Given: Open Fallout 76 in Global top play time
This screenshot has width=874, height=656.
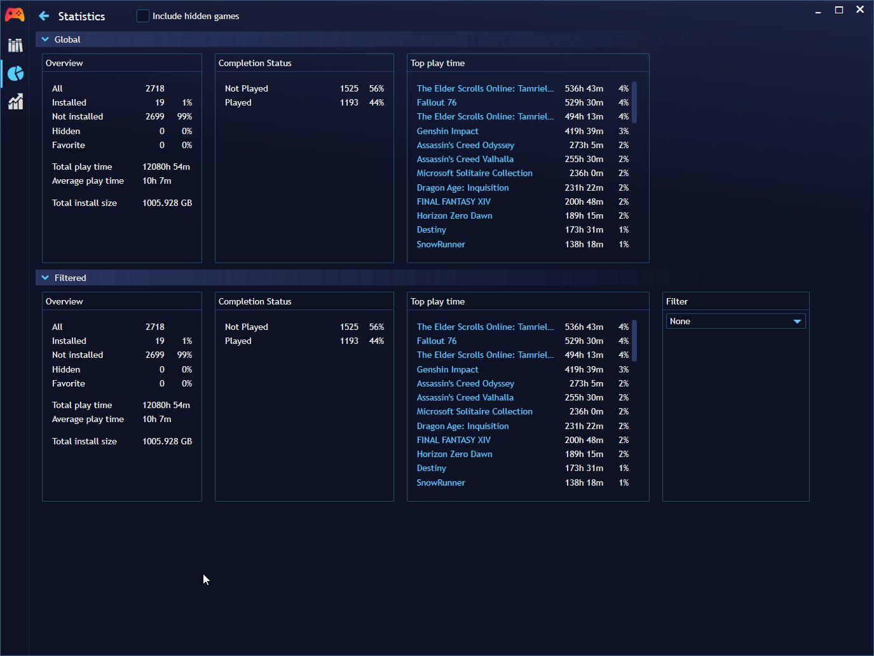Looking at the screenshot, I should [437, 102].
